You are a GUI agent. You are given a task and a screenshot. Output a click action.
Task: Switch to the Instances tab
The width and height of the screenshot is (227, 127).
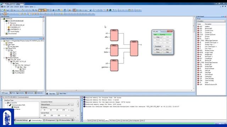pyautogui.click(x=39, y=93)
